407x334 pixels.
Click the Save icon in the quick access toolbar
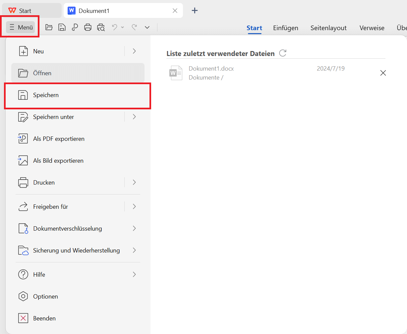click(x=62, y=27)
